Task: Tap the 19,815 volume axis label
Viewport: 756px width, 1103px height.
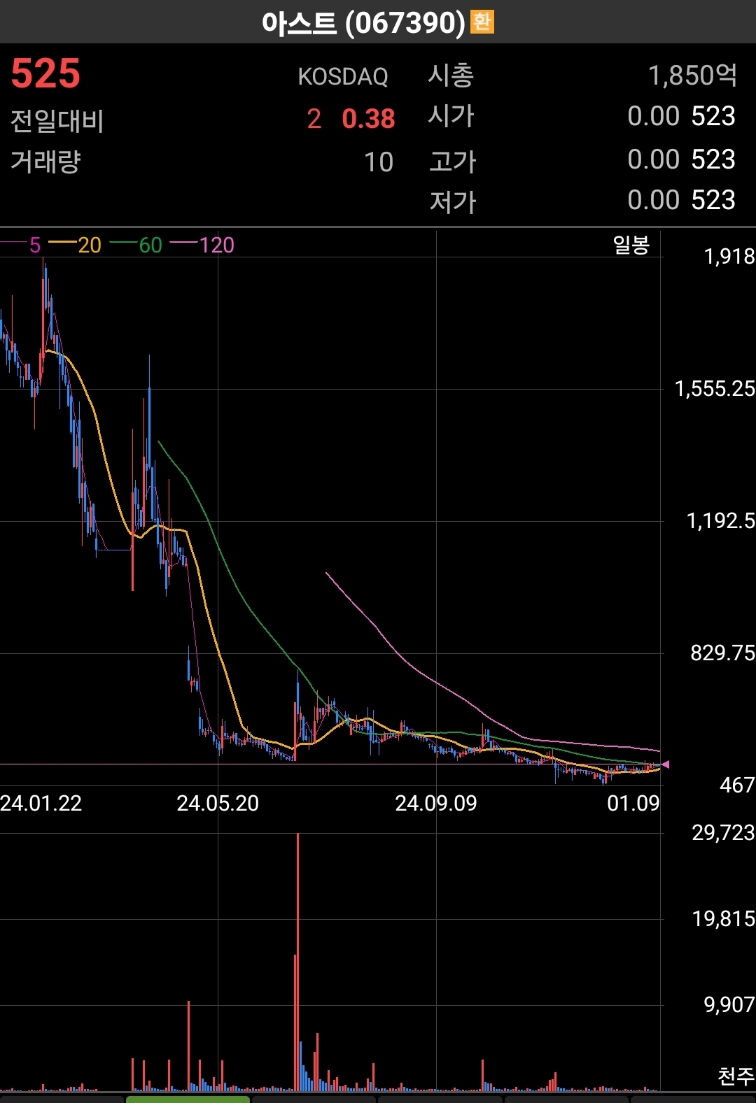Action: coord(724,918)
